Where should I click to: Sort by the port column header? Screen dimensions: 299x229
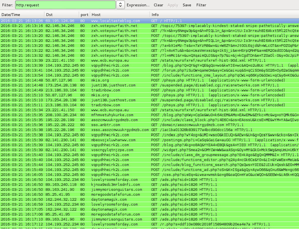pyautogui.click(x=84, y=15)
